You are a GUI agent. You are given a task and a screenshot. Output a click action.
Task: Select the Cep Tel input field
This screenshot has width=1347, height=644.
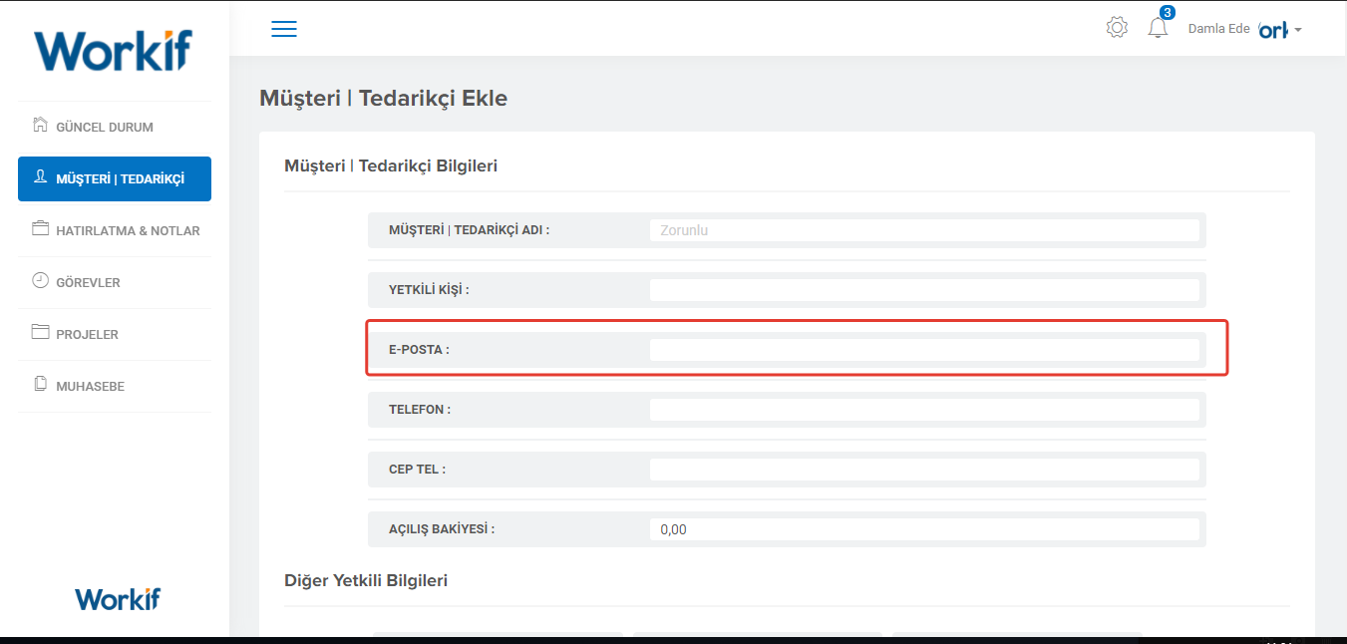pyautogui.click(x=923, y=470)
